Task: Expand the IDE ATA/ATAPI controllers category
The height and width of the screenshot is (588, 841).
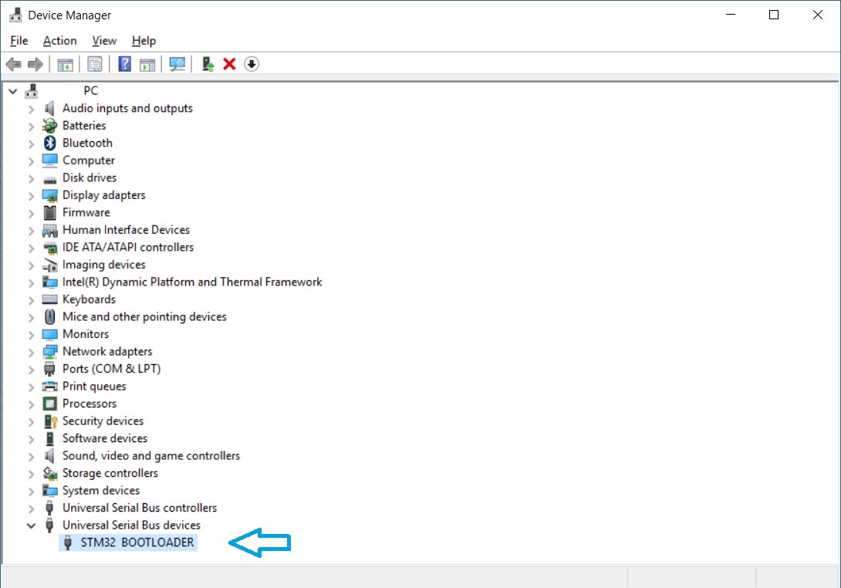Action: tap(31, 248)
